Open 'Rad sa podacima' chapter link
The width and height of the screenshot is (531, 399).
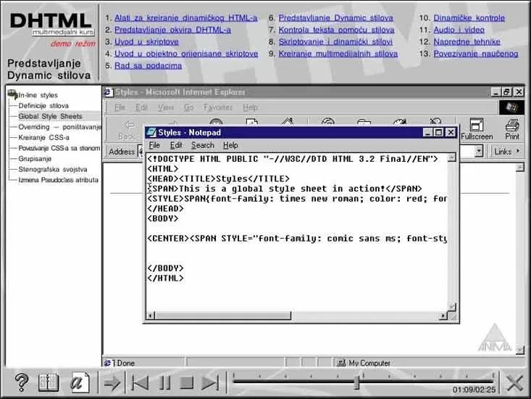148,66
